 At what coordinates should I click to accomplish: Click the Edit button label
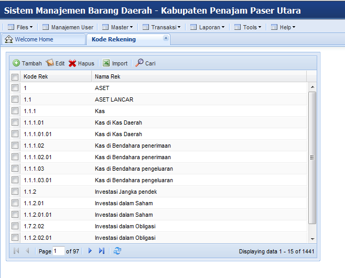point(60,63)
